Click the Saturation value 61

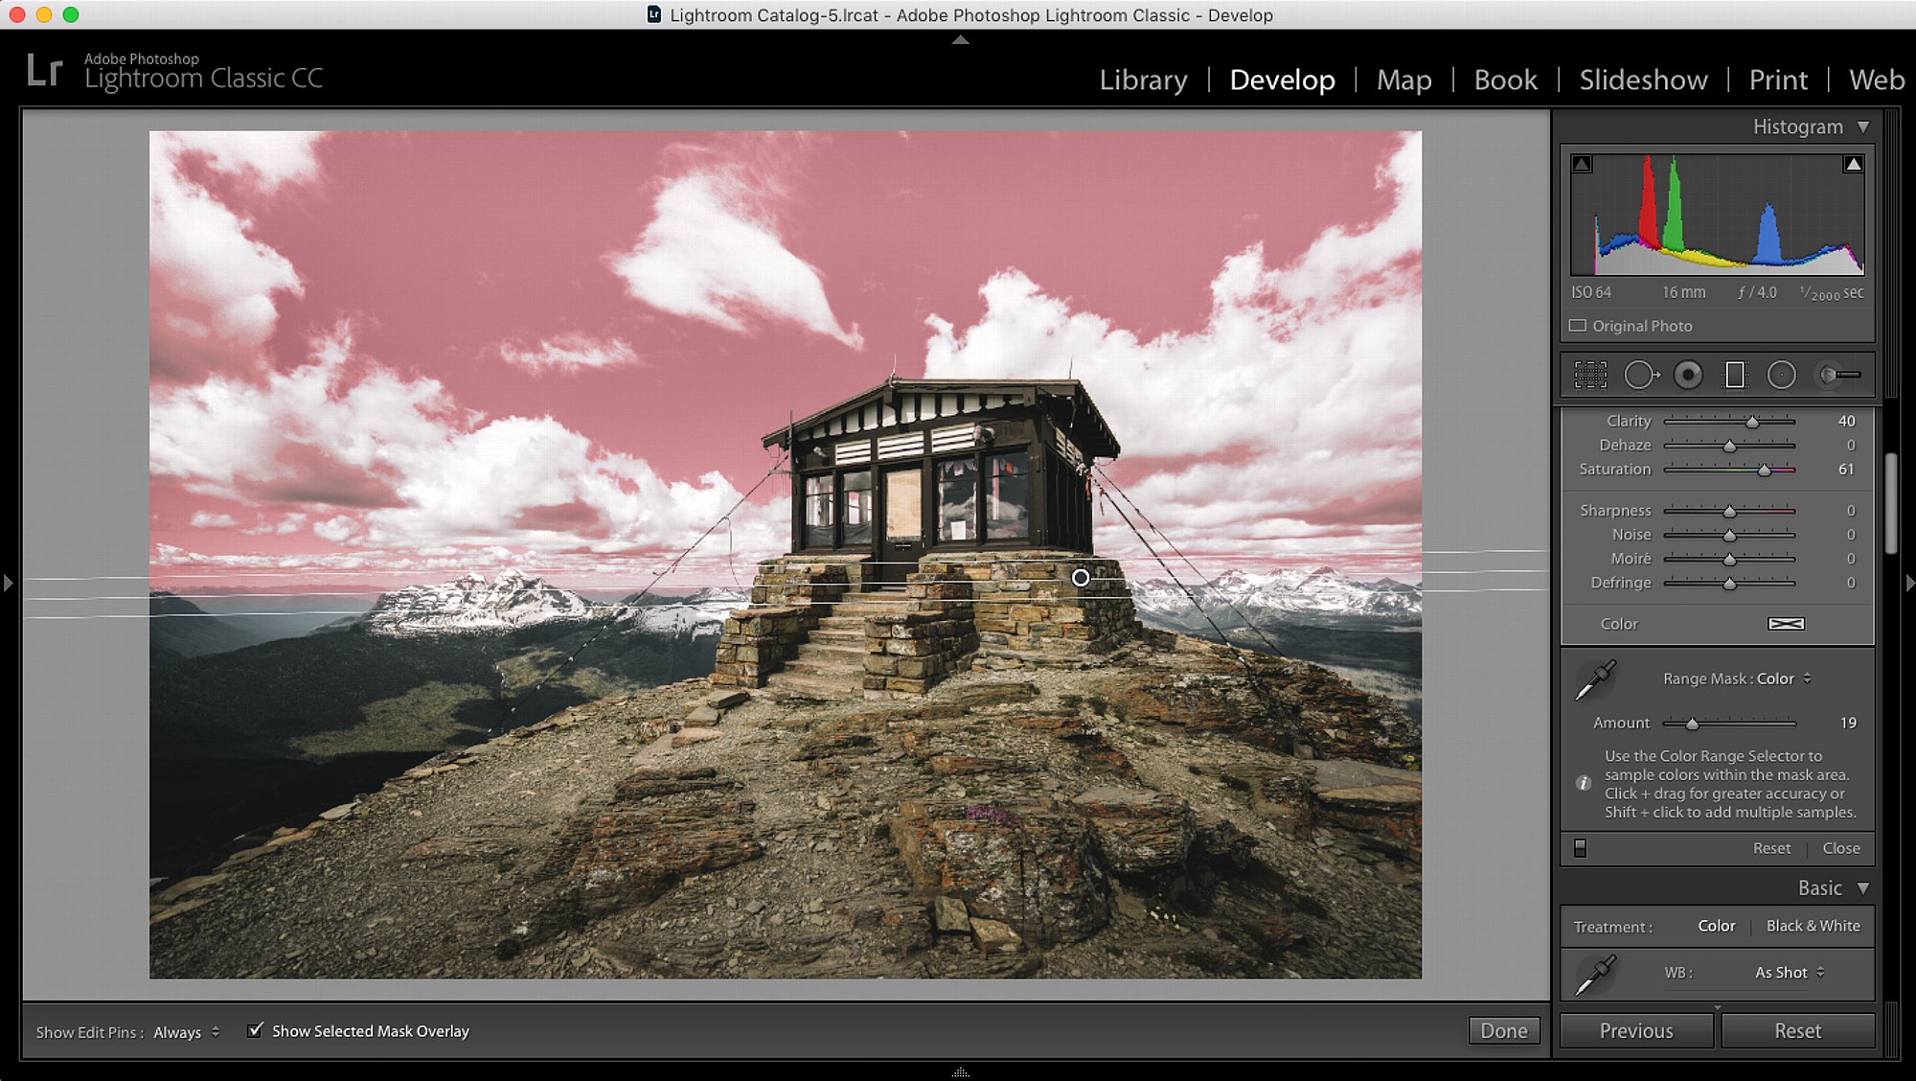point(1846,469)
